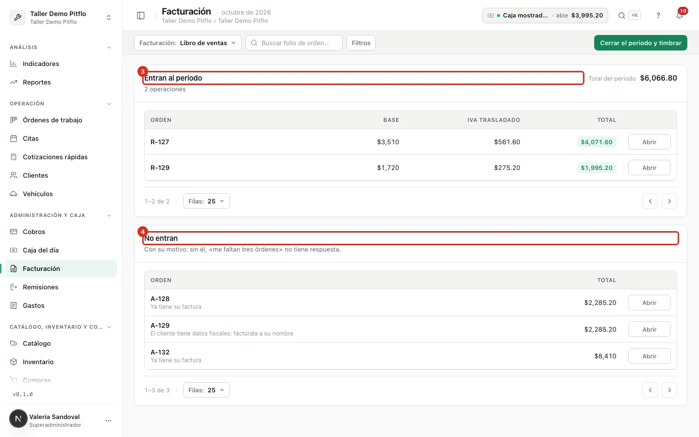The width and height of the screenshot is (699, 437).
Task: Click the Órdenes de trabajo board icon
Action: [14, 120]
